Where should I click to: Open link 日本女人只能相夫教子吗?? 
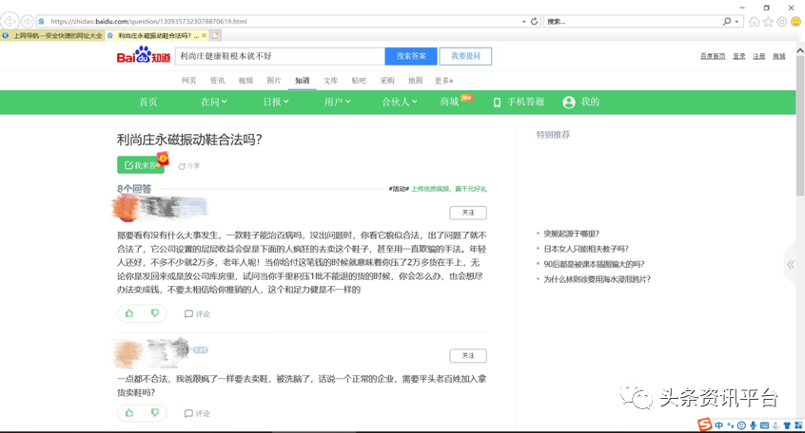(586, 249)
